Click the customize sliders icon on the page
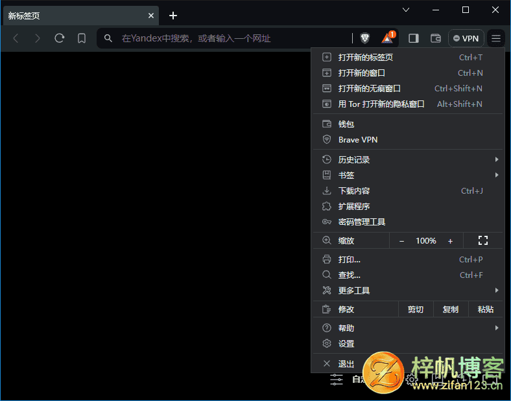The image size is (511, 401). click(x=337, y=380)
